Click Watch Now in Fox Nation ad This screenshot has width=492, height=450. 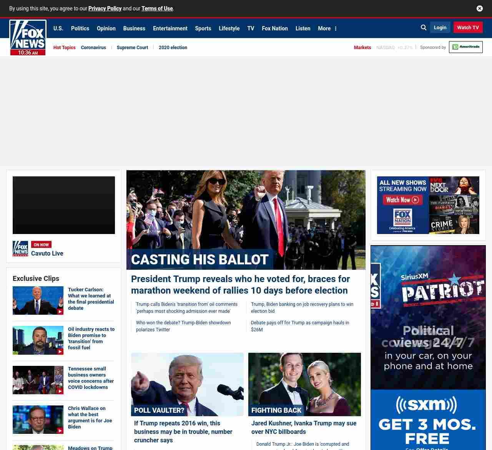tap(402, 200)
